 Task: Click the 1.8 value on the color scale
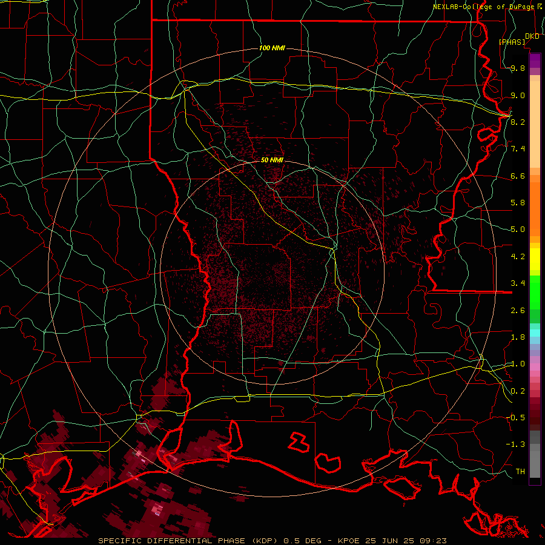click(518, 337)
